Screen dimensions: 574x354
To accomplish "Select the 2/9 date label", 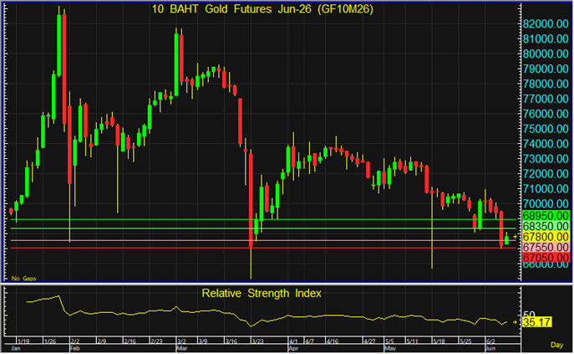I will pyautogui.click(x=102, y=341).
